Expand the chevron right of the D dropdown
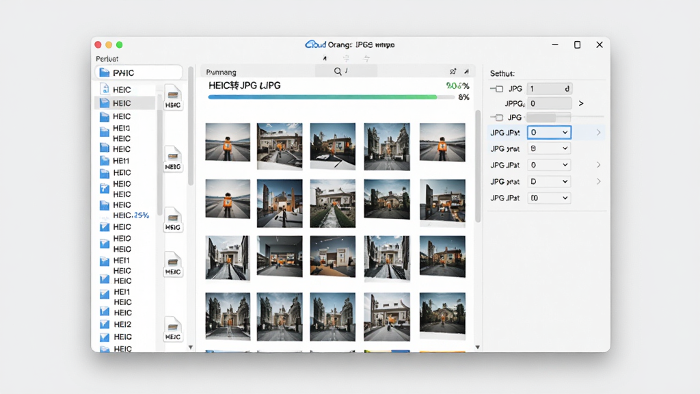The image size is (700, 394). (599, 181)
